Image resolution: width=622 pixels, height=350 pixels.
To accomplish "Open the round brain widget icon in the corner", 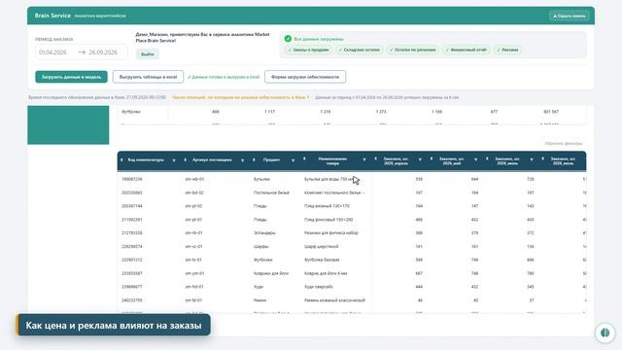I will tap(605, 332).
